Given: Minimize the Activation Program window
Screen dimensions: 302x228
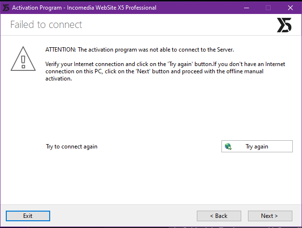Looking at the screenshot, I should pos(247,8).
